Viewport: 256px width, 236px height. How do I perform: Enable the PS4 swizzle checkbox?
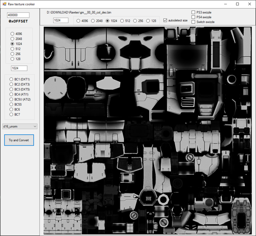click(193, 17)
